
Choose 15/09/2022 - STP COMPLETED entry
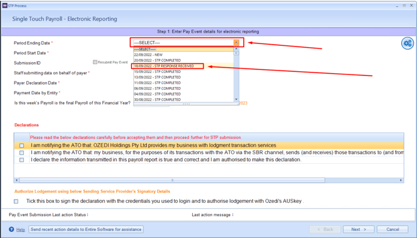[184, 71]
